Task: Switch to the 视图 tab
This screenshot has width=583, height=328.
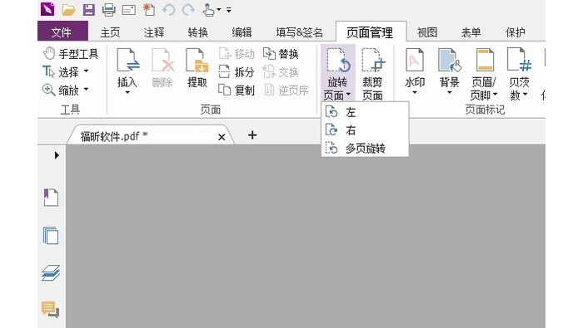Action: point(426,32)
